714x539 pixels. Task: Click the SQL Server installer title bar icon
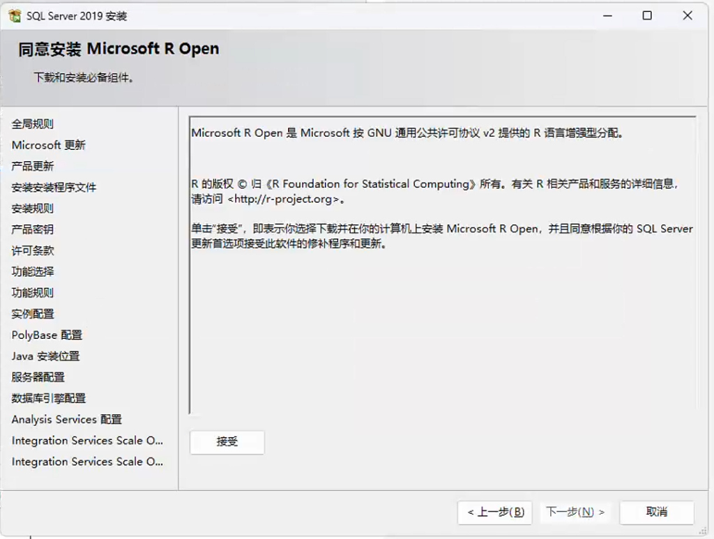(x=15, y=16)
